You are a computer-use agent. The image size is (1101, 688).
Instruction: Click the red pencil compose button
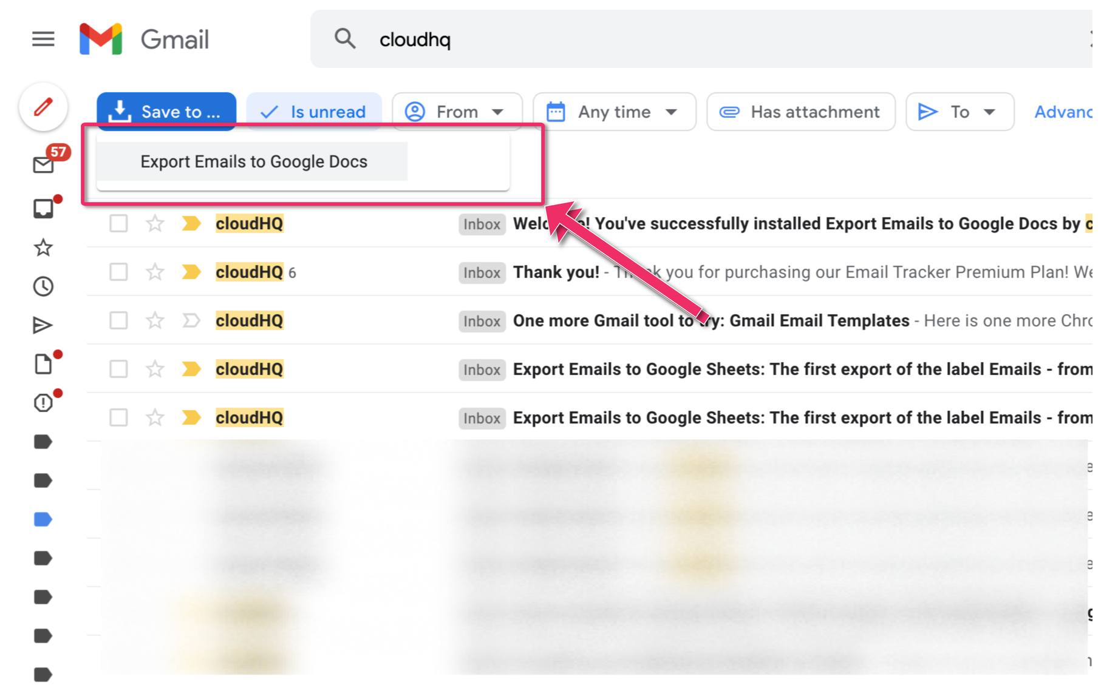pyautogui.click(x=43, y=107)
